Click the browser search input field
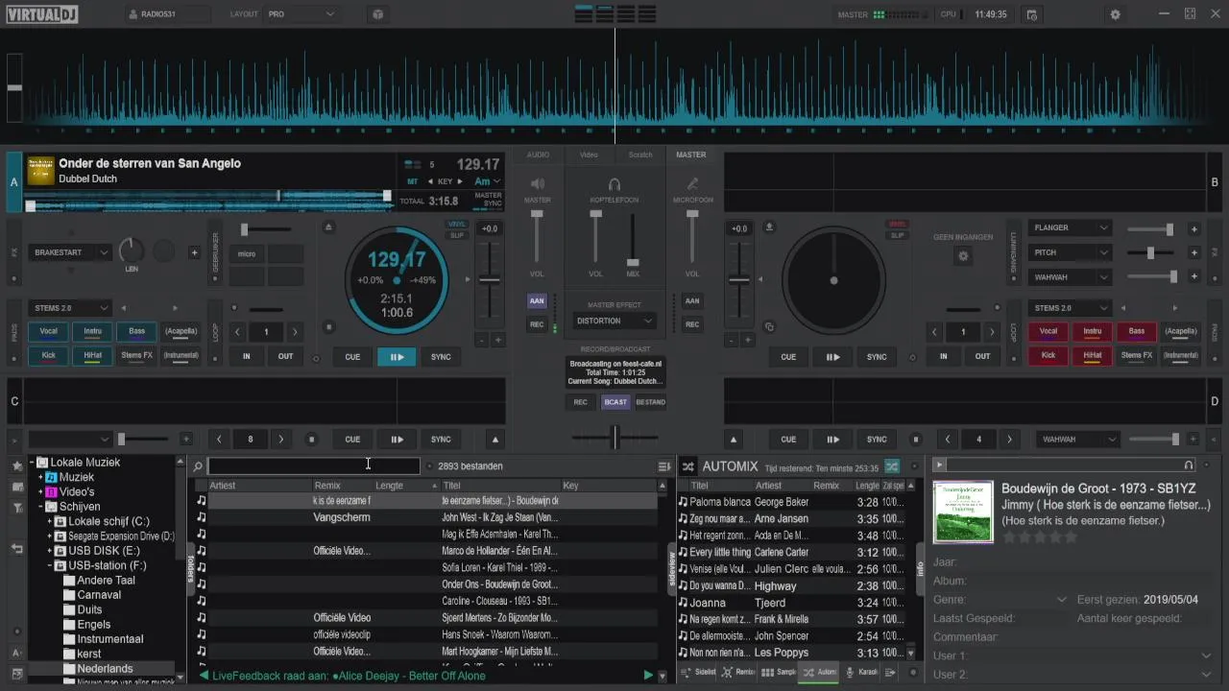 point(314,466)
